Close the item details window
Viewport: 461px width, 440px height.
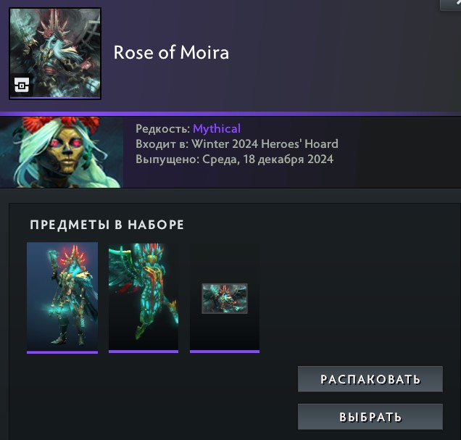[452, 4]
